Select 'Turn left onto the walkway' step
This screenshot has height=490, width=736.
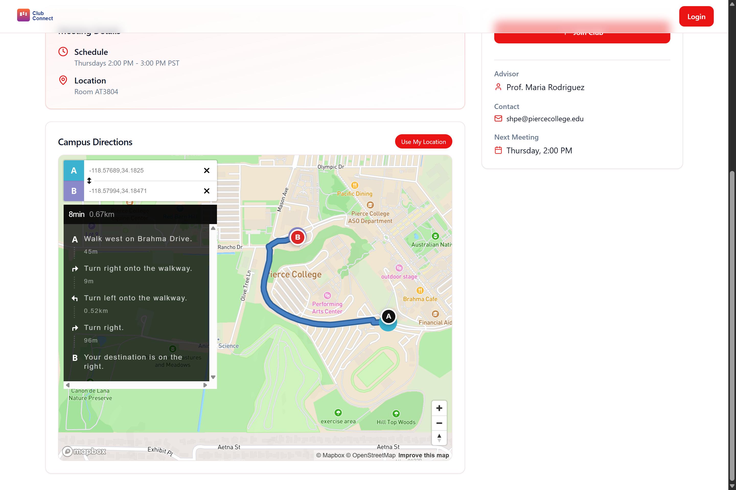pyautogui.click(x=135, y=298)
